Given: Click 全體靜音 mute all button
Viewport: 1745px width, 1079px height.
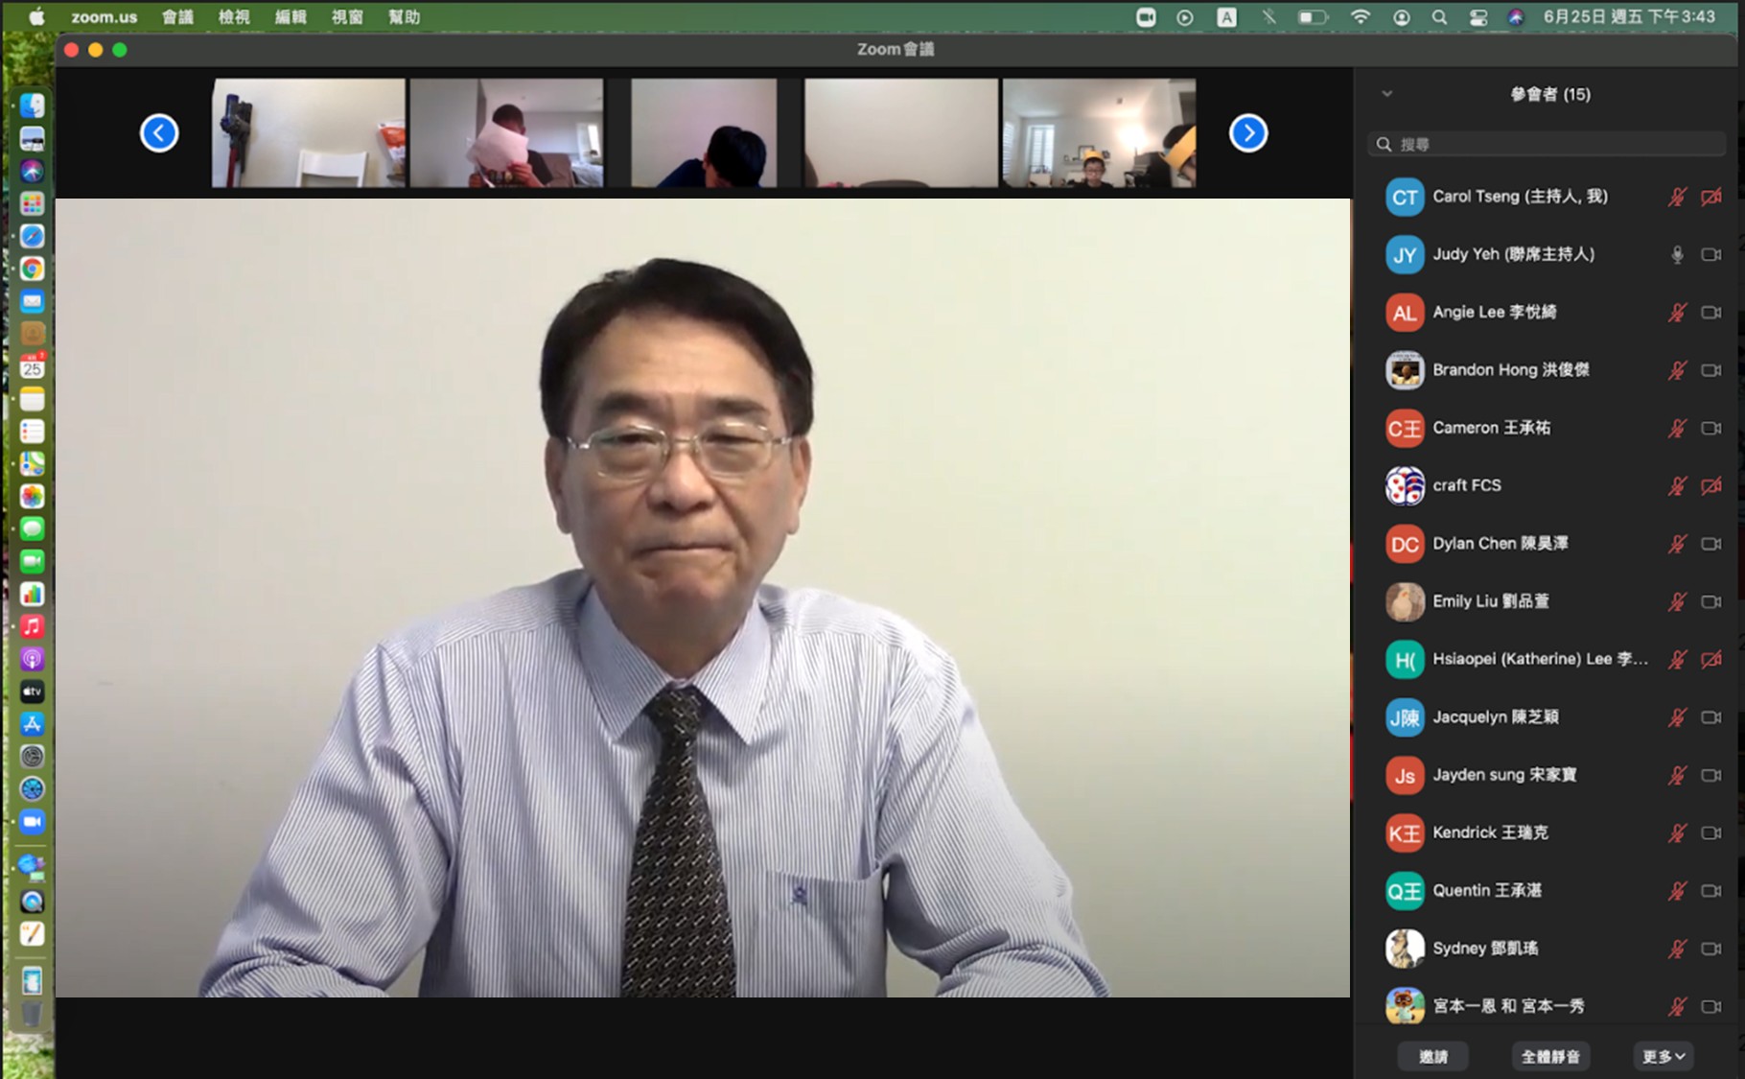Looking at the screenshot, I should click(1550, 1056).
